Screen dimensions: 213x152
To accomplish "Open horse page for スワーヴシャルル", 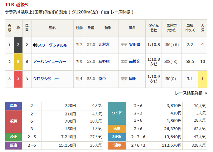I will tap(52, 45).
